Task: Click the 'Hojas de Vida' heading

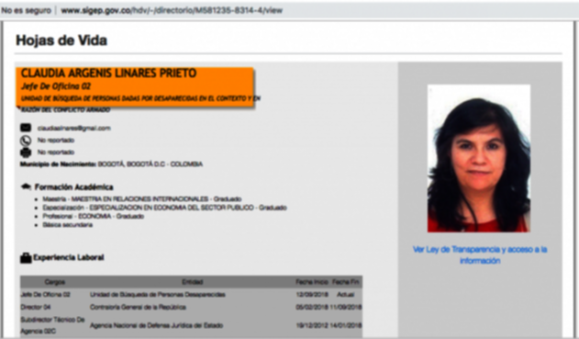Action: coord(61,40)
